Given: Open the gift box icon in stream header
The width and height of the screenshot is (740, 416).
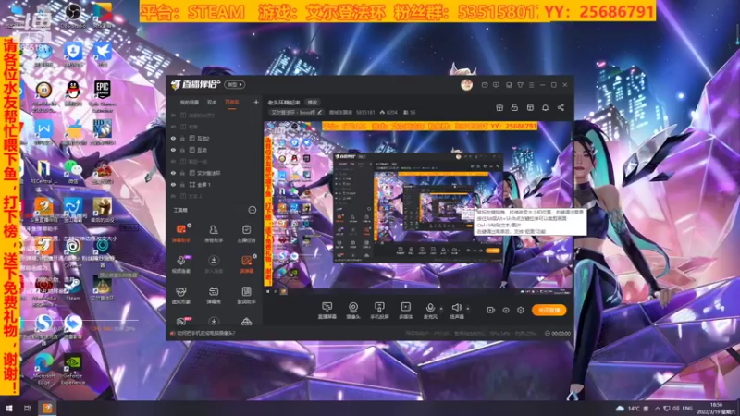Looking at the screenshot, I should pos(499,107).
